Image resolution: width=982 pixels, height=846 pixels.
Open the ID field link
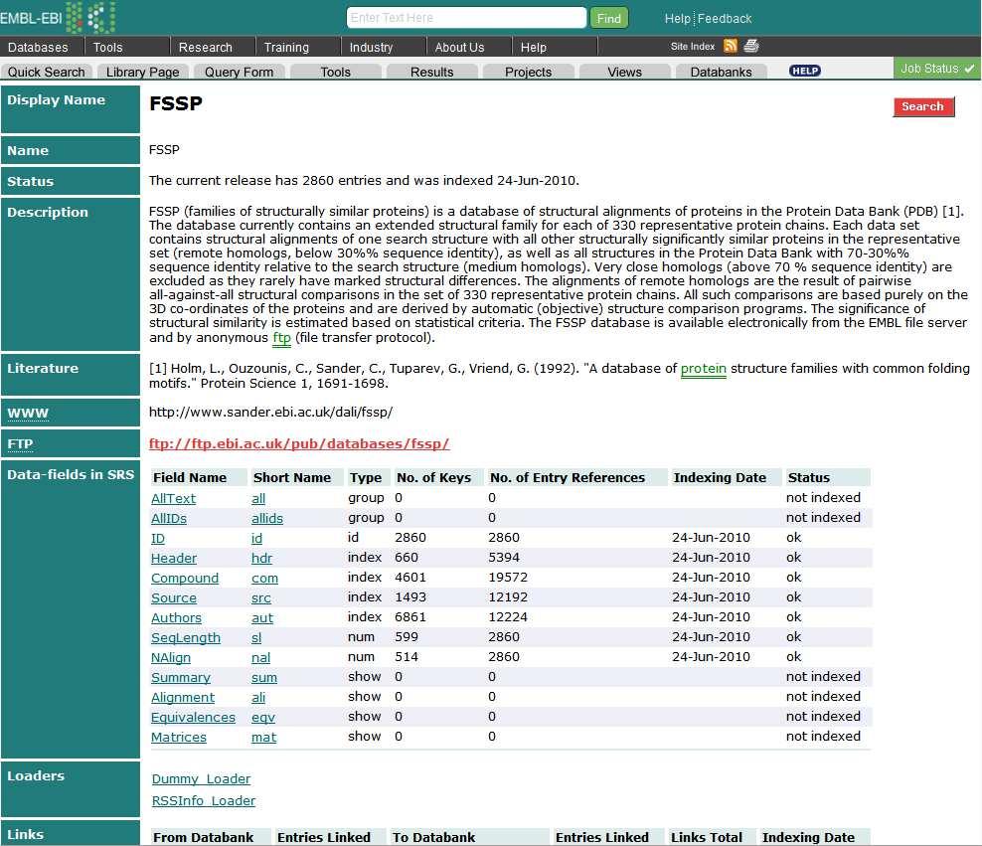(158, 539)
